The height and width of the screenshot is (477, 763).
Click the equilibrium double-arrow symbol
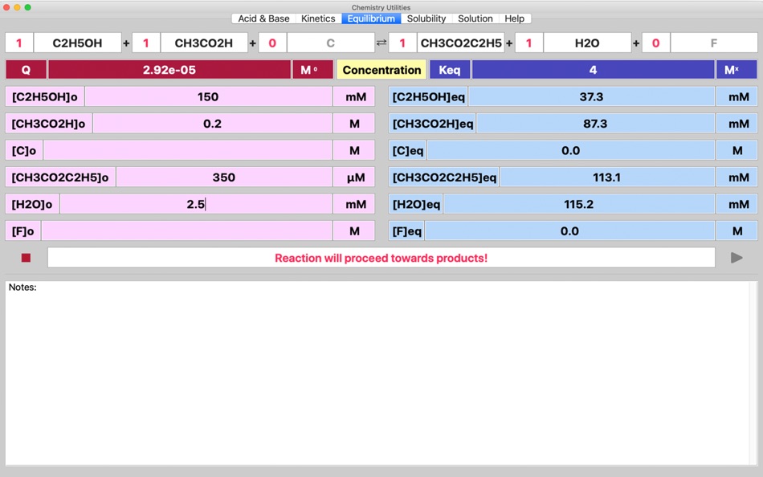click(x=381, y=43)
